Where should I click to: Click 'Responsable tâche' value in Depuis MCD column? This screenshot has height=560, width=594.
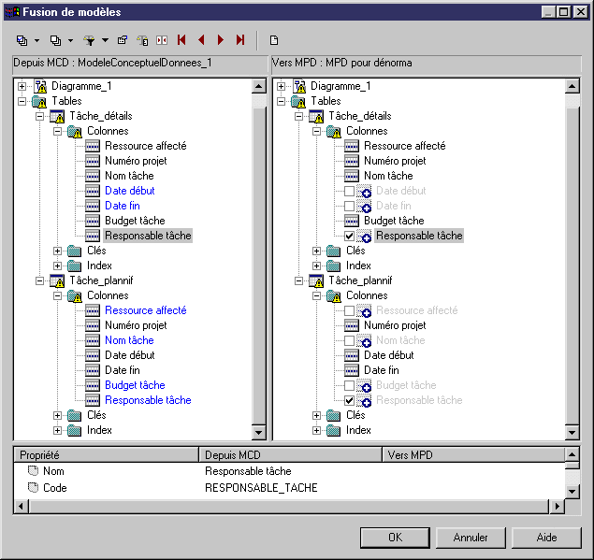click(x=248, y=471)
